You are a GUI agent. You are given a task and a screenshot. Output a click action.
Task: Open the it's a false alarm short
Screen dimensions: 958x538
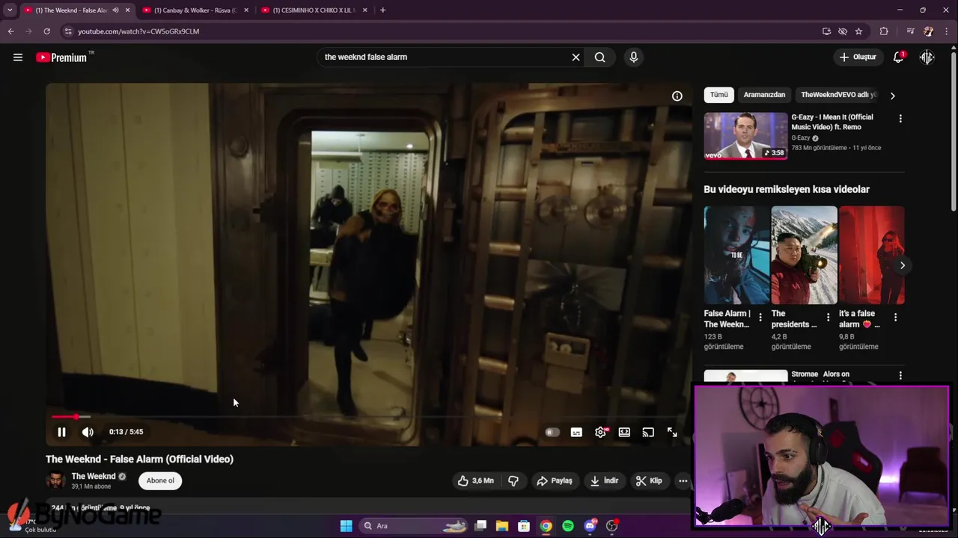(x=871, y=256)
